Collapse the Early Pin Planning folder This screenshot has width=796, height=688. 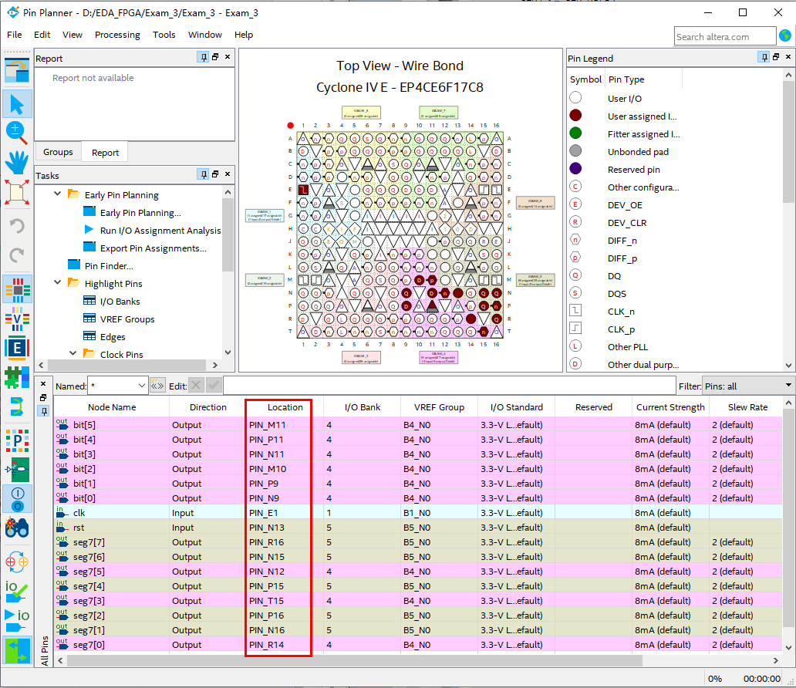(x=58, y=194)
